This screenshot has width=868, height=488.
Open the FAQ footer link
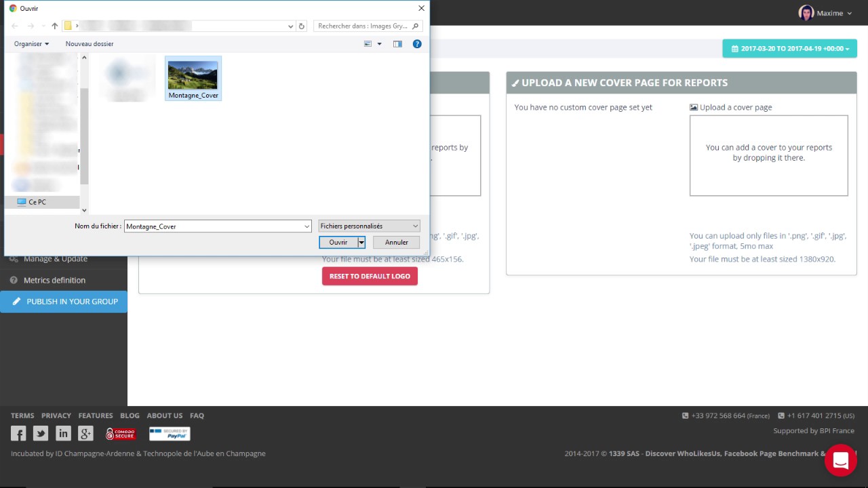pyautogui.click(x=197, y=415)
